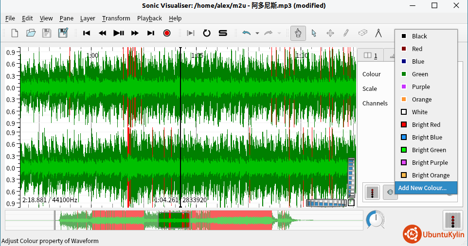Open the Playback menu
This screenshot has width=468, height=246.
pyautogui.click(x=149, y=18)
